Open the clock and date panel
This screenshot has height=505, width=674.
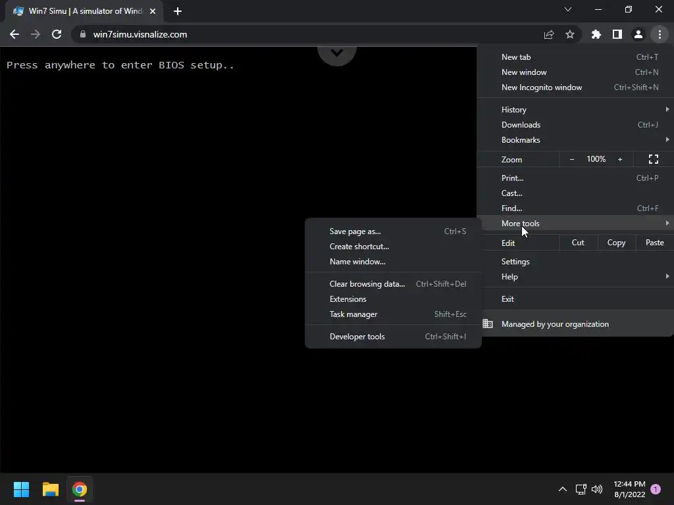point(629,489)
